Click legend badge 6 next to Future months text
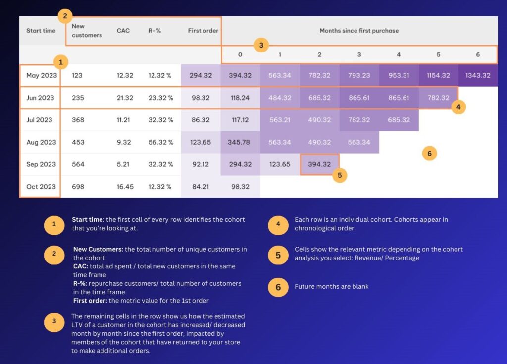The height and width of the screenshot is (364, 507). 278,287
